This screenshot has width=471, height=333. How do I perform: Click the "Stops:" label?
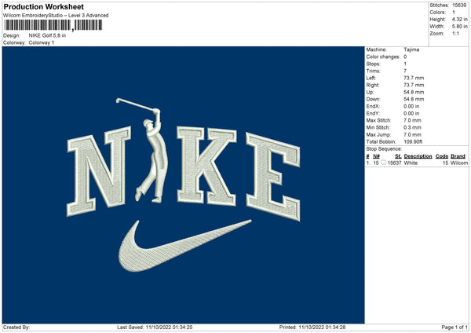(373, 64)
